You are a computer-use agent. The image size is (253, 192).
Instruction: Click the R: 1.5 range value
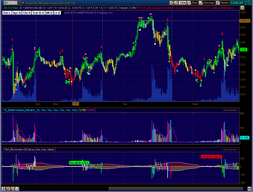click(x=99, y=8)
